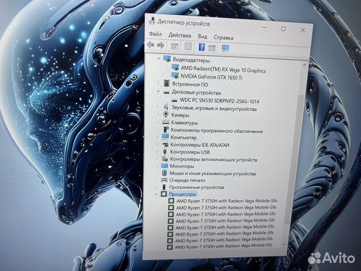Click the Контроллеры USB plug icon
The height and width of the screenshot is (271, 361).
[x=165, y=152]
